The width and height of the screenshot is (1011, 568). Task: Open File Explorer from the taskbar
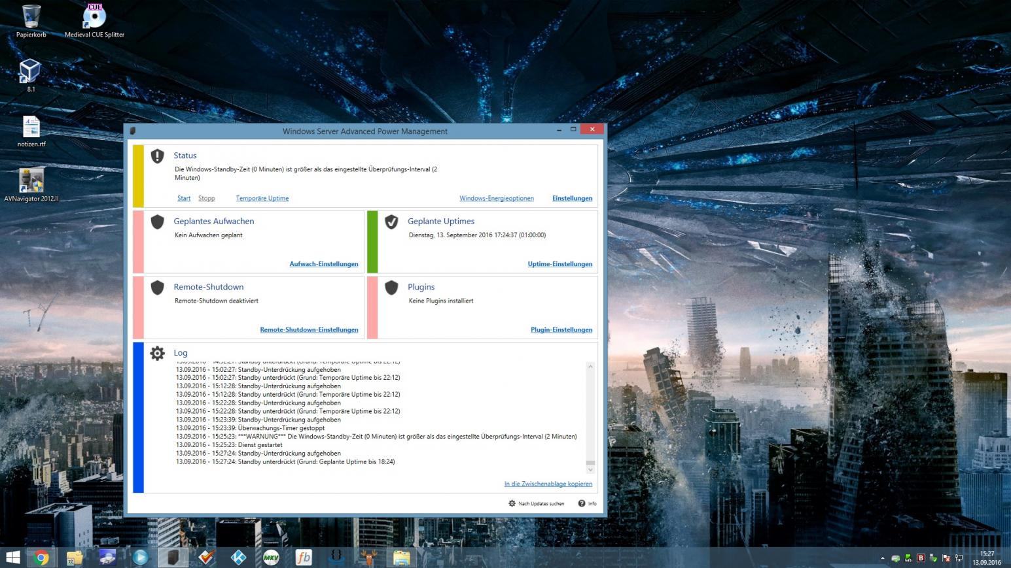coord(402,558)
